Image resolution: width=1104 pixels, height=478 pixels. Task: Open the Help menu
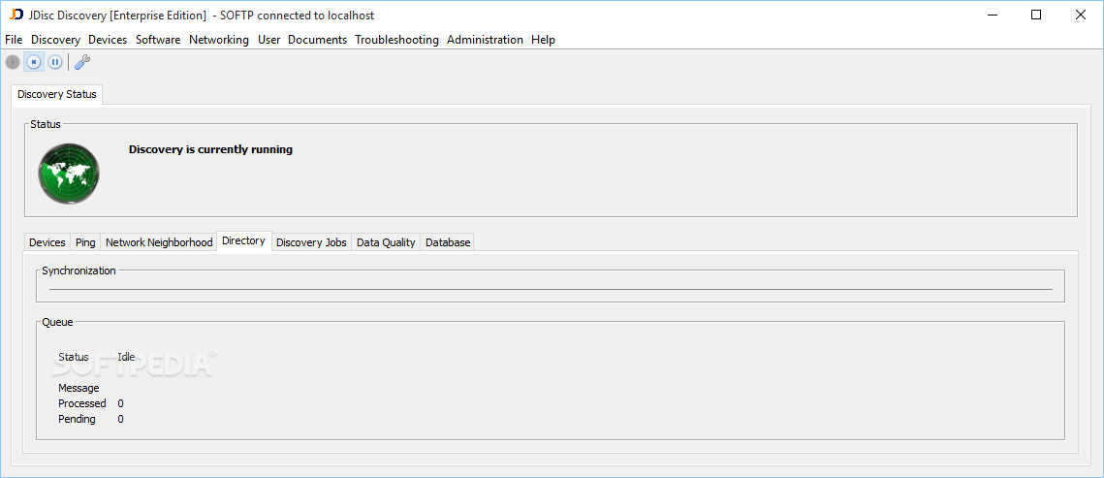544,40
